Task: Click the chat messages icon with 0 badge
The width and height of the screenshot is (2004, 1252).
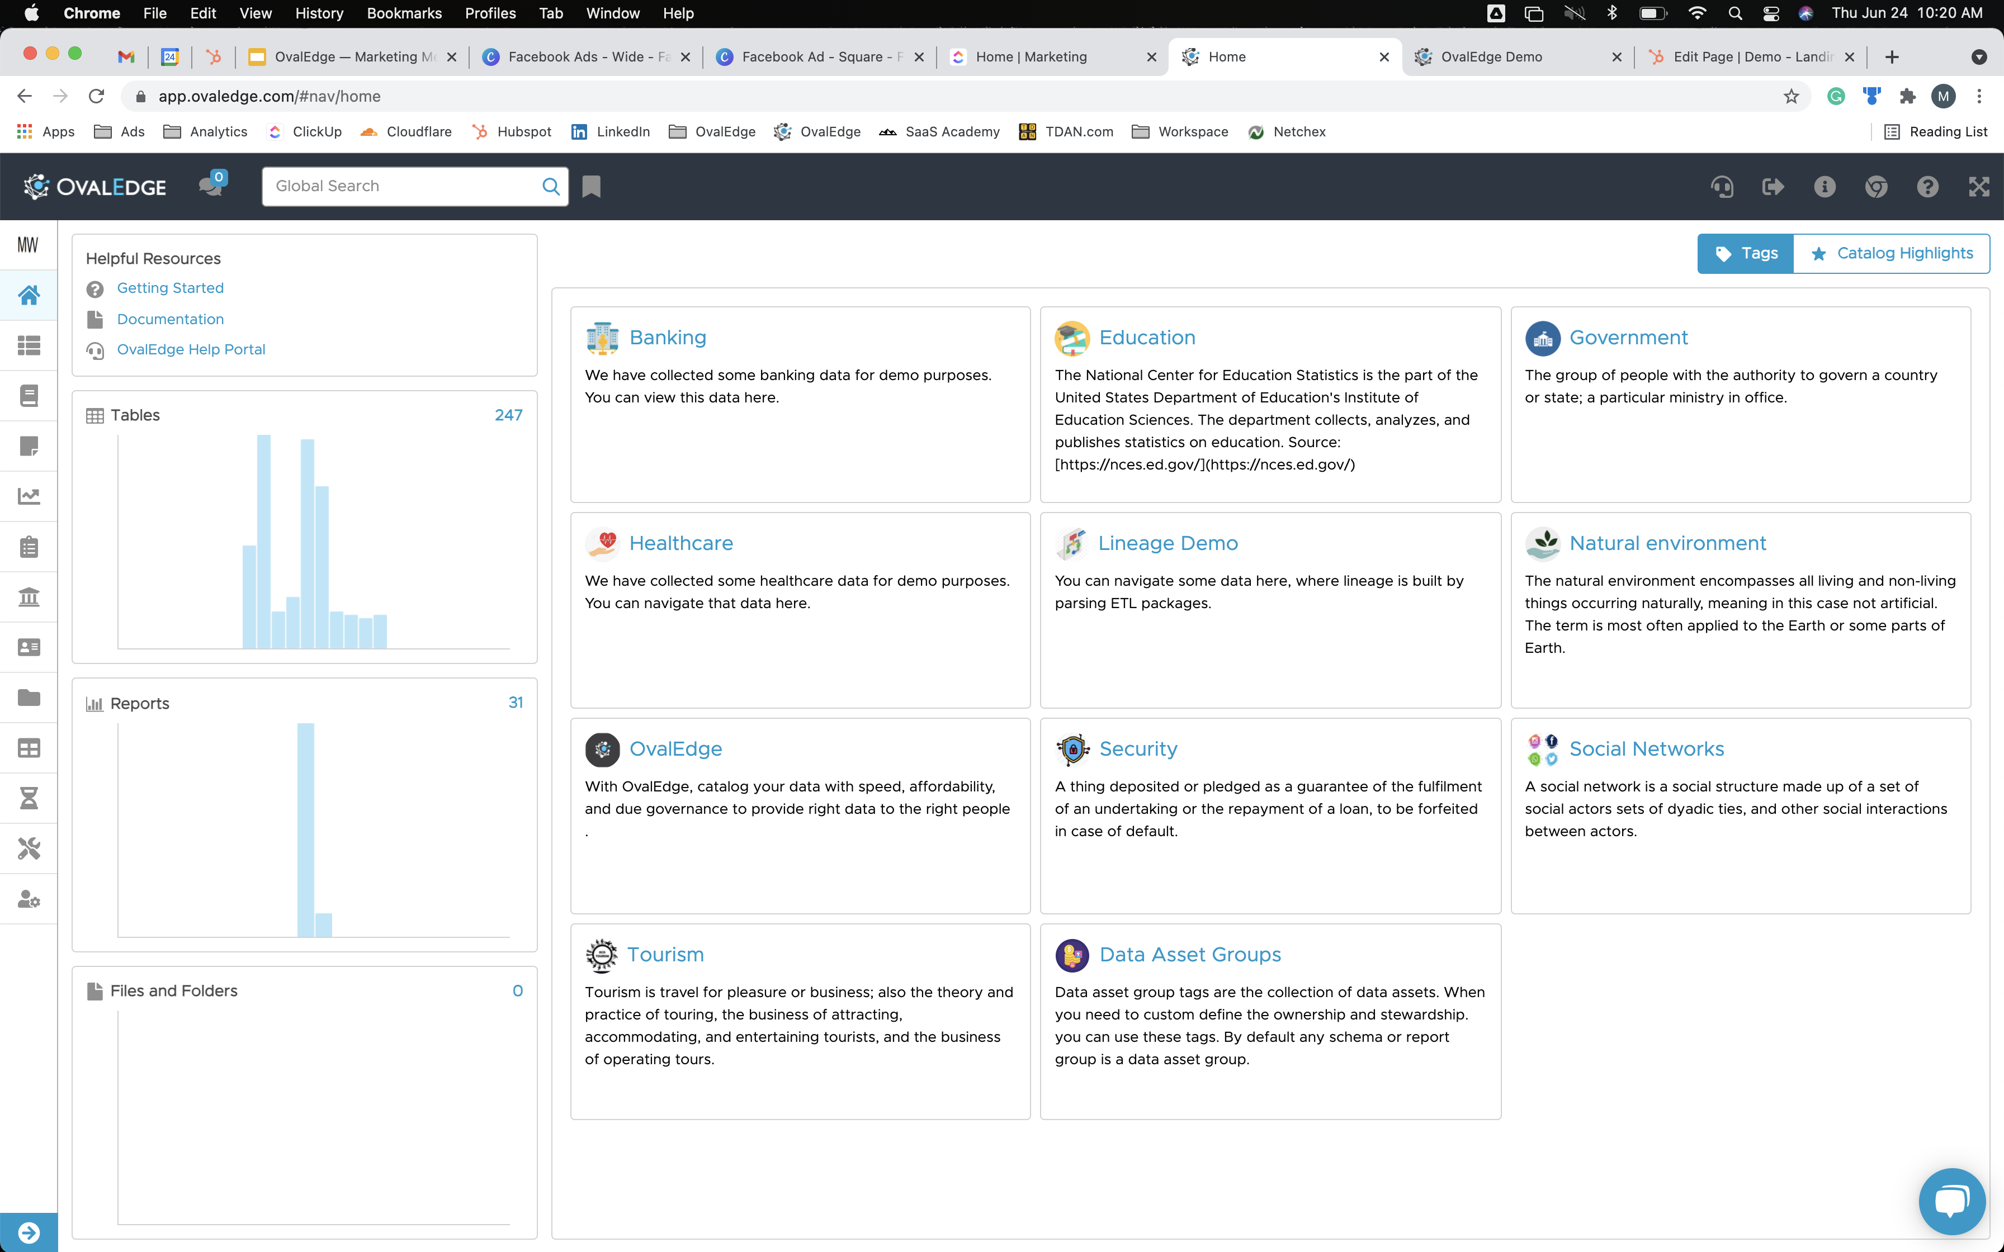Action: tap(210, 186)
